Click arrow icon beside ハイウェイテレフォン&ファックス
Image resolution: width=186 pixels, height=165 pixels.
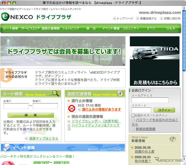pos(69,125)
